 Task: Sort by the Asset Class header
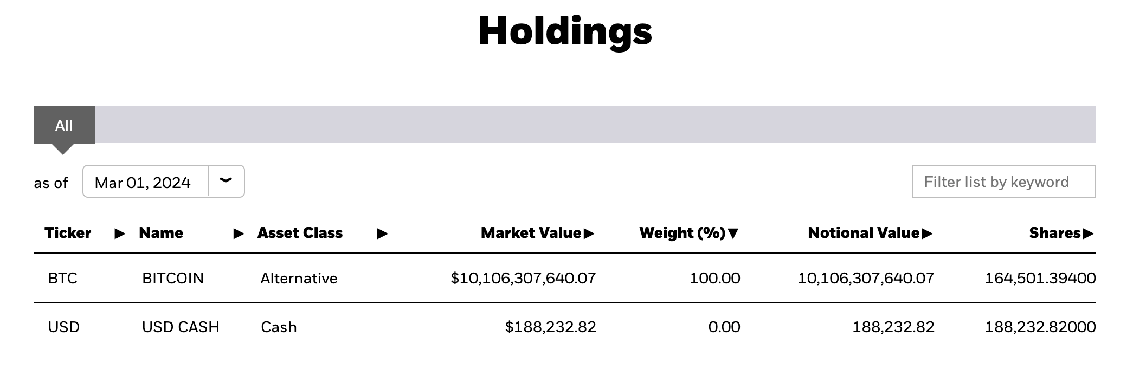click(x=300, y=233)
